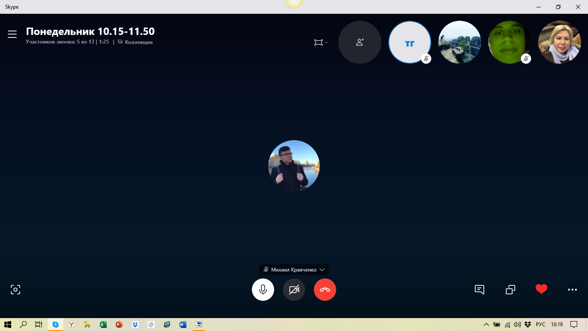
Task: Open Excel from the Windows taskbar
Action: 103,325
